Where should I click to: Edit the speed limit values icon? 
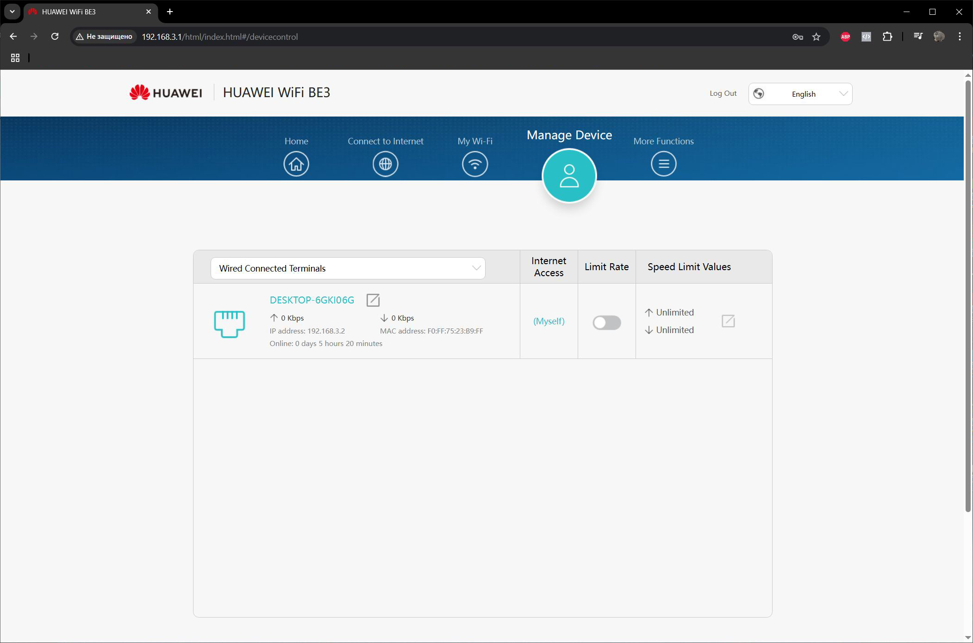click(728, 321)
